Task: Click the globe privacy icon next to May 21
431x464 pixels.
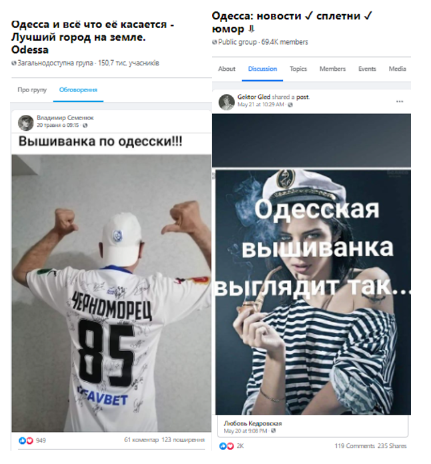Action: 290,105
